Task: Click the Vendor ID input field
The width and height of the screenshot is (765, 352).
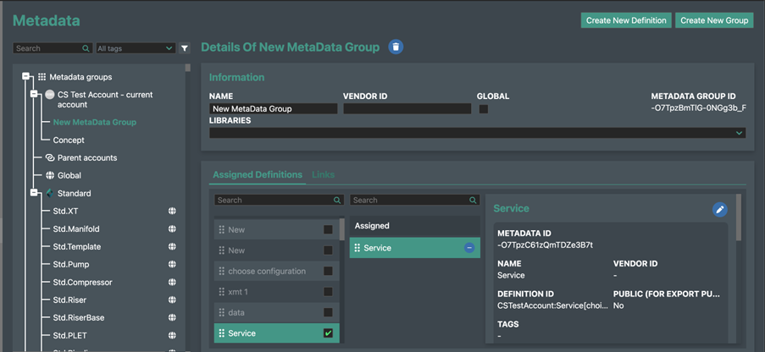Action: 407,109
